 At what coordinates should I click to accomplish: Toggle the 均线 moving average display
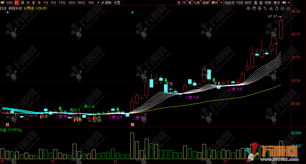pos(239,3)
